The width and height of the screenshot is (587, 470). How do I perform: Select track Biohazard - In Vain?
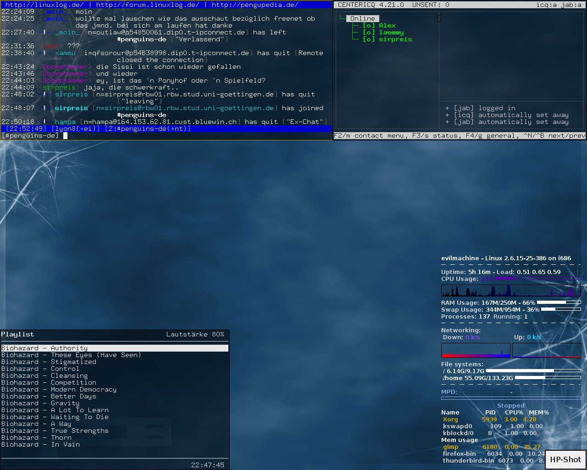pos(40,445)
